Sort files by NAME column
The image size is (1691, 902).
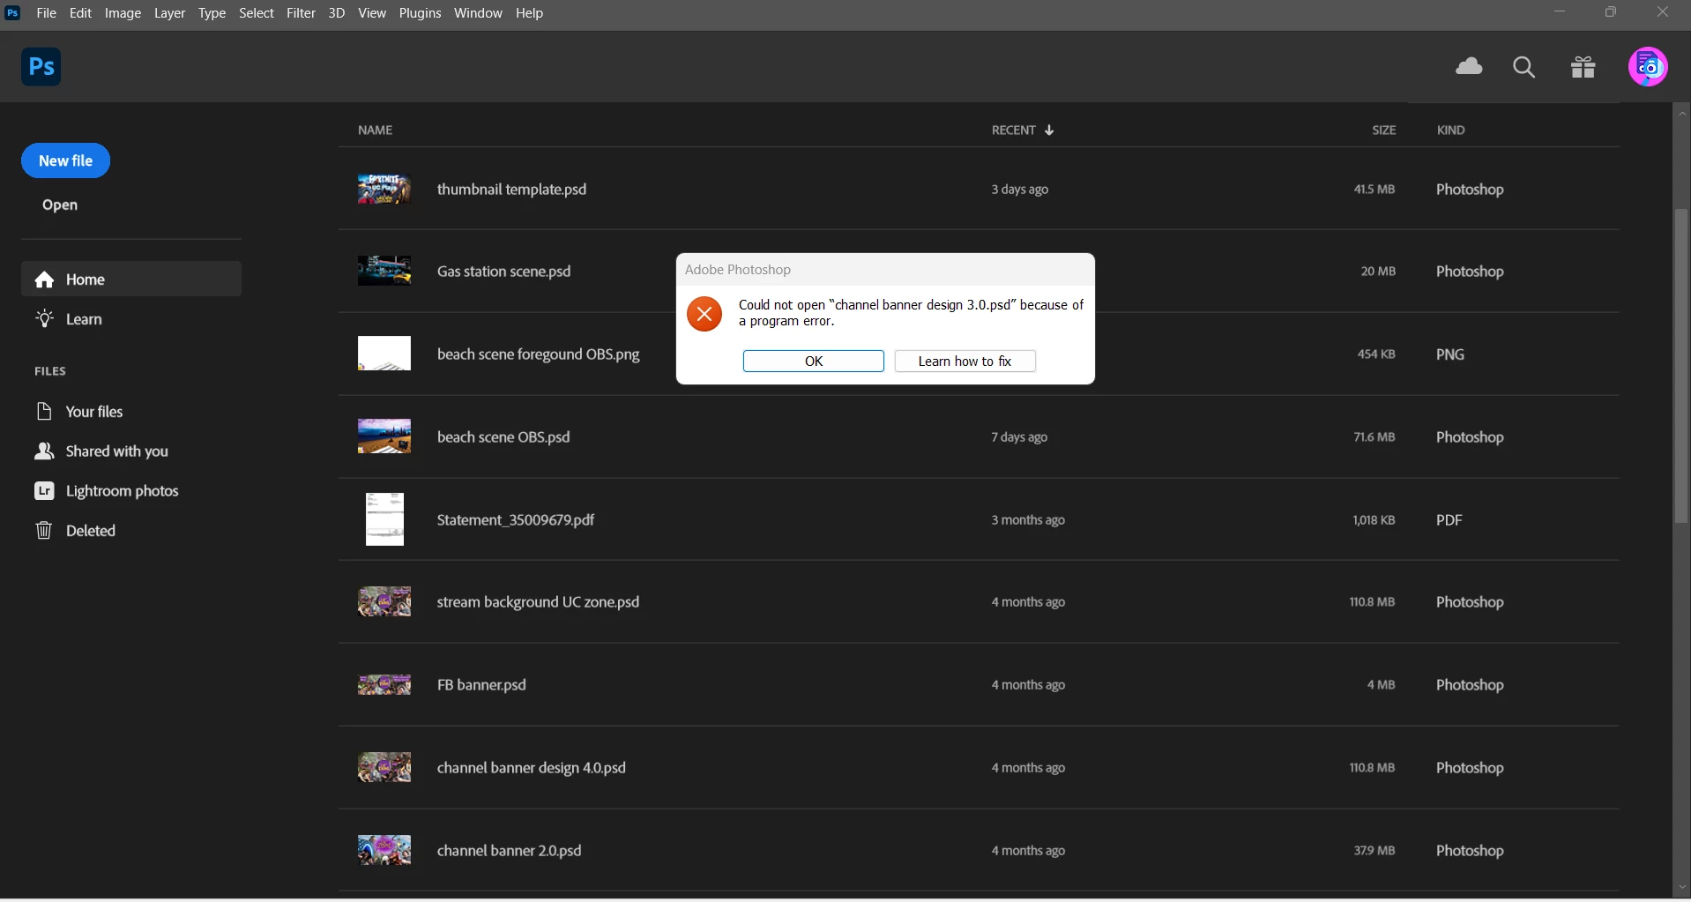click(x=375, y=130)
